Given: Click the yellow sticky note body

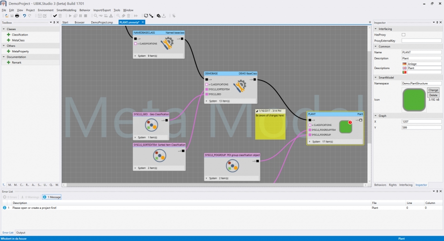Looking at the screenshot, I should click(x=270, y=126).
